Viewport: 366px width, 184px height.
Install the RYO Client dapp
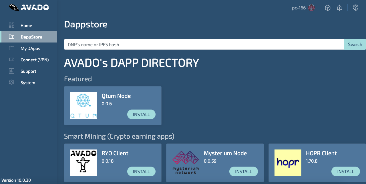[141, 171]
